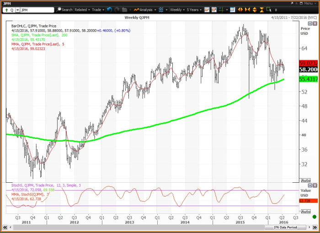Image resolution: width=320 pixels, height=233 pixels.
Task: Click the horizontal compress arrows icon
Action: point(248,10)
